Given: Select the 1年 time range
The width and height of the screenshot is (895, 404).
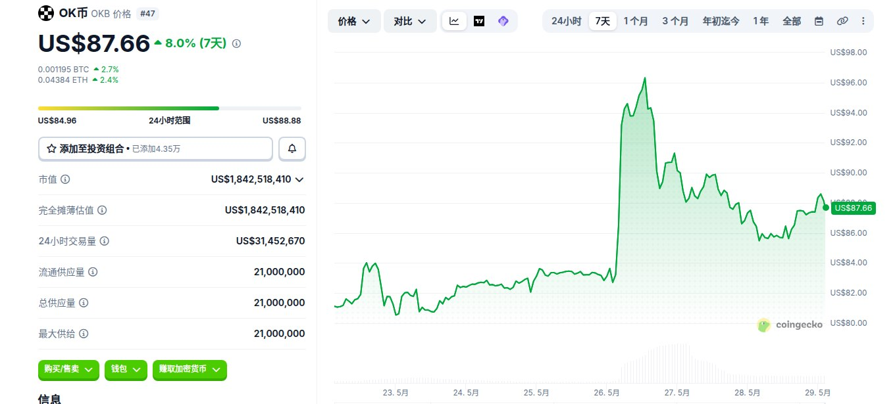Looking at the screenshot, I should coord(761,21).
